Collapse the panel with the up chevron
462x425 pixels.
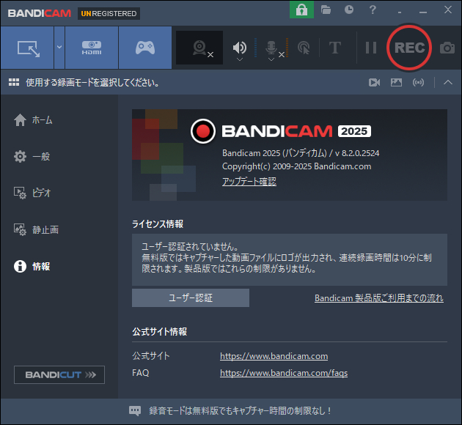[448, 82]
